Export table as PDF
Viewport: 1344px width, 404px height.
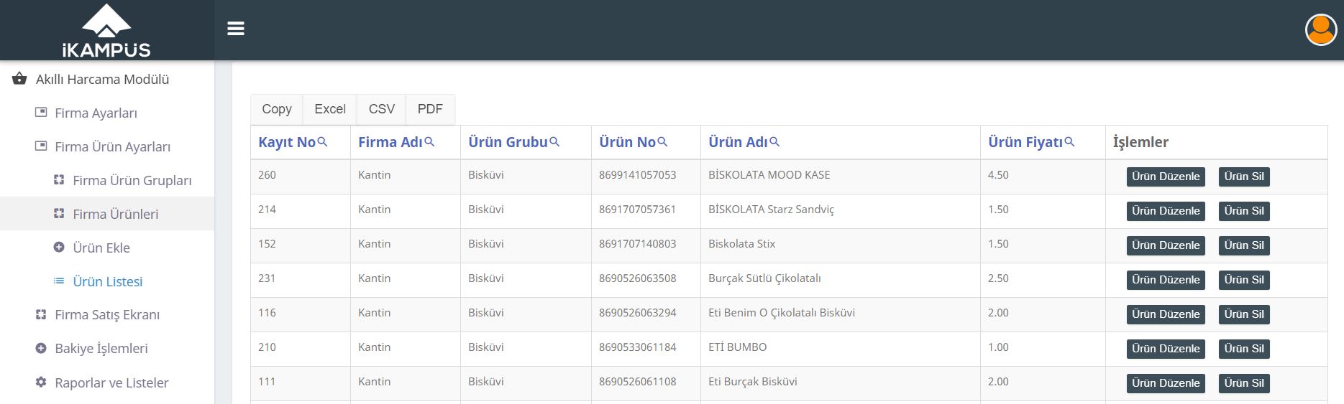[430, 109]
